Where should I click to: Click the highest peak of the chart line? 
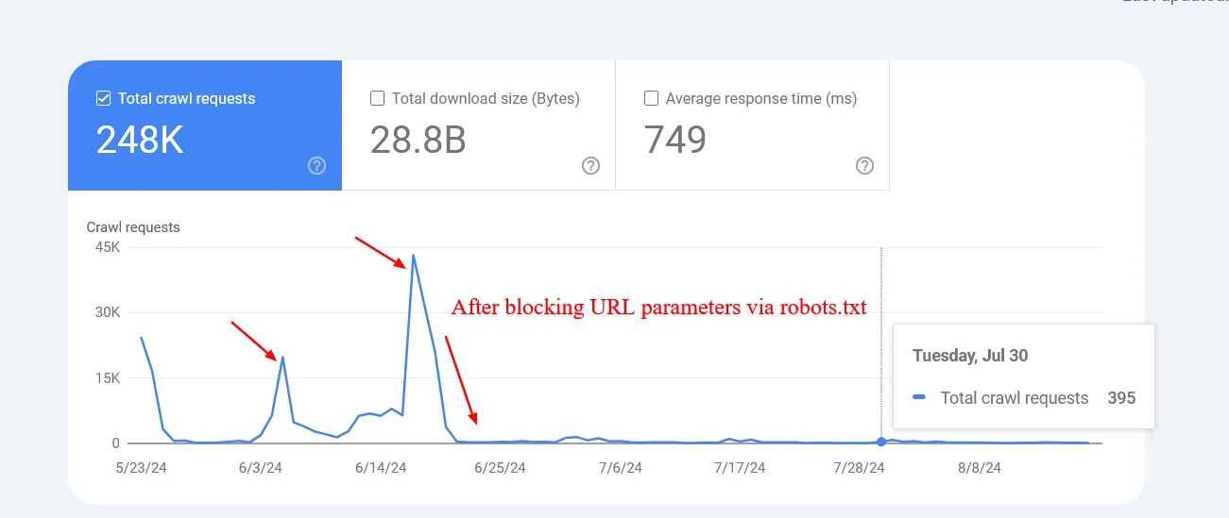[x=413, y=256]
